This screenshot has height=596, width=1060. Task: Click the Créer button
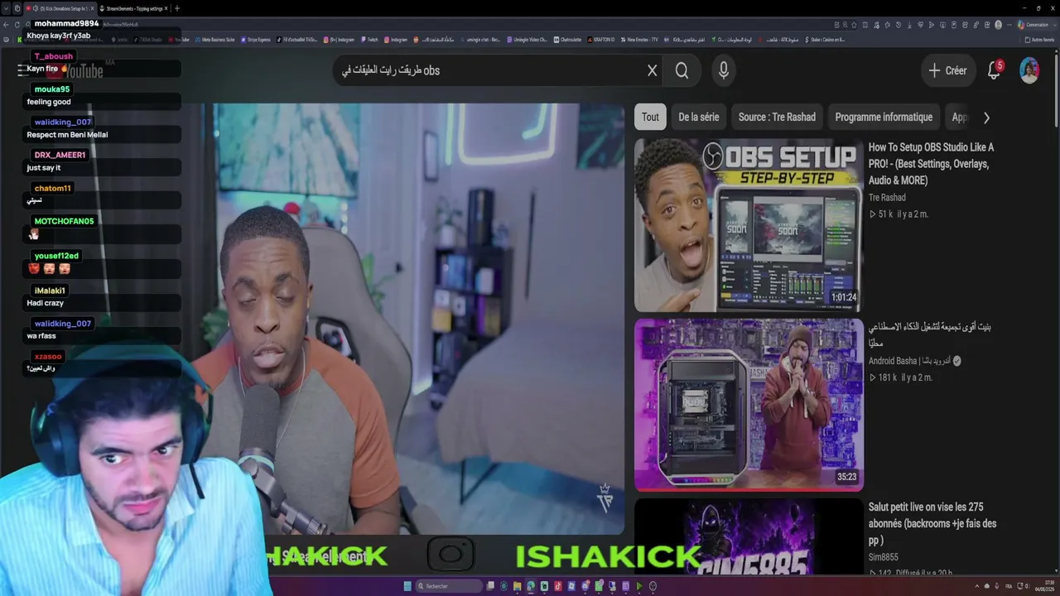click(x=947, y=70)
